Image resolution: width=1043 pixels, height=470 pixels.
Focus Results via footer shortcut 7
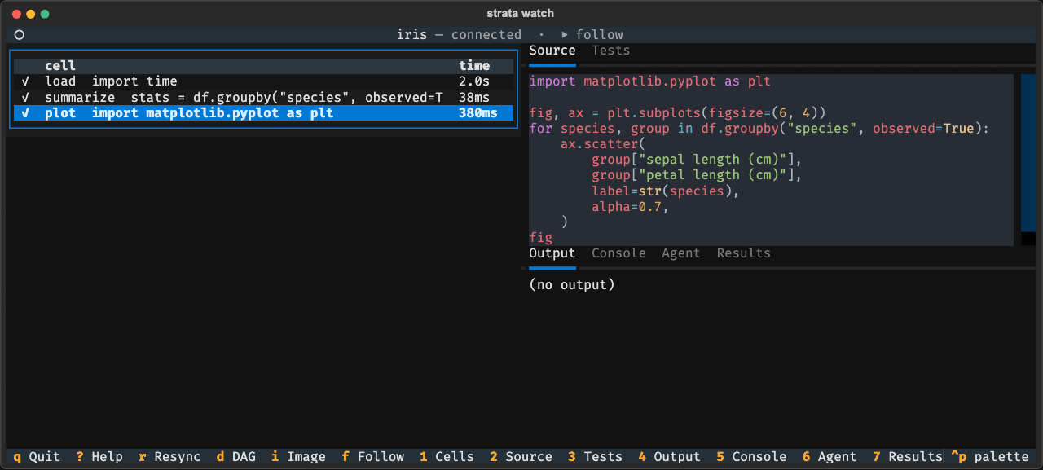909,457
